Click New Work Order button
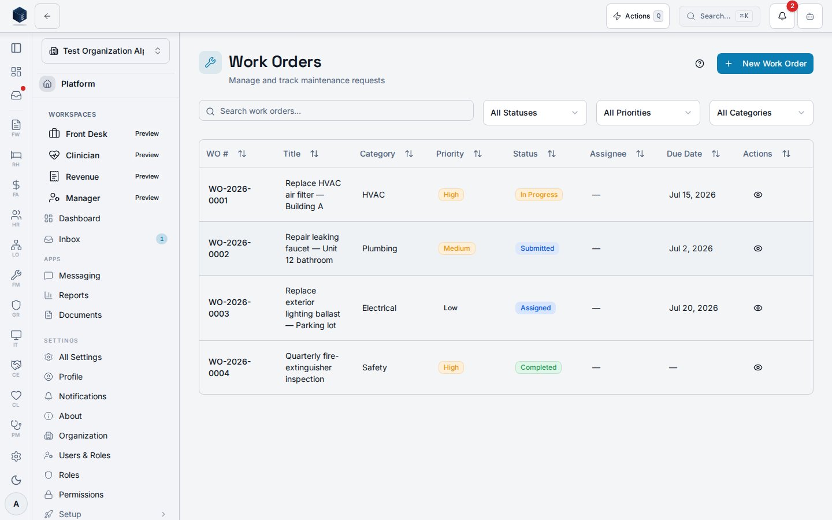832x520 pixels. click(x=765, y=64)
